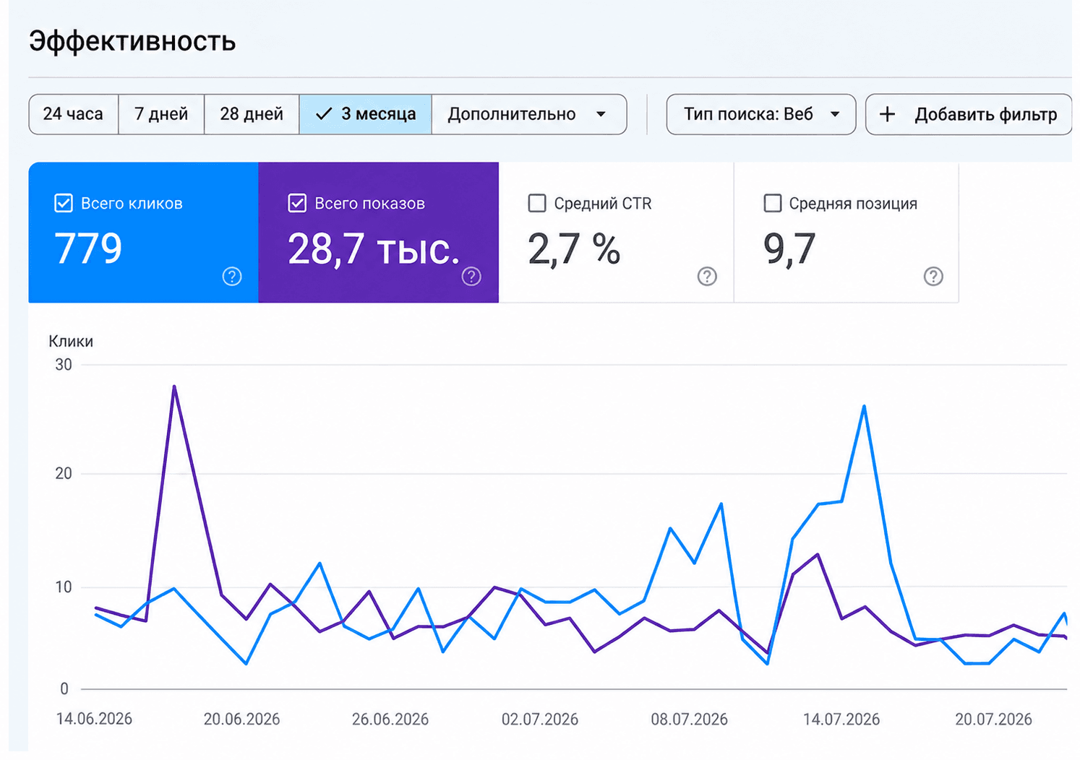
Task: Click the Клики axis label
Action: [71, 341]
